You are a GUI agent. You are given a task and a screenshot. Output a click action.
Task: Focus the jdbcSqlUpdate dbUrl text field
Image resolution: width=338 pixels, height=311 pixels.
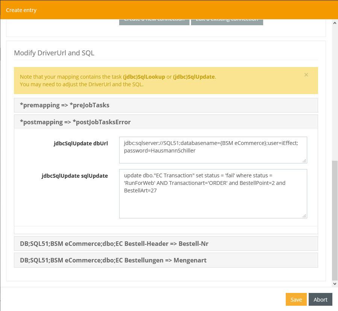(213, 150)
